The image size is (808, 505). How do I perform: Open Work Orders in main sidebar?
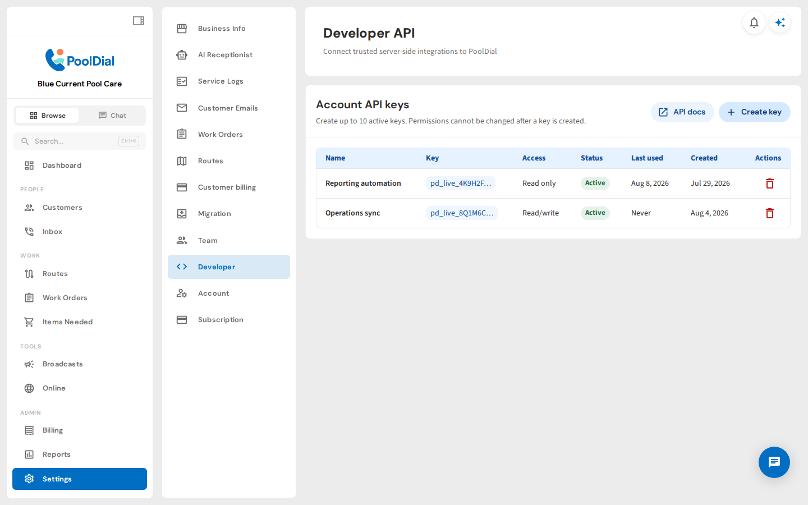(x=80, y=298)
